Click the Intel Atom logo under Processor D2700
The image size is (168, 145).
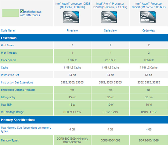click(109, 17)
